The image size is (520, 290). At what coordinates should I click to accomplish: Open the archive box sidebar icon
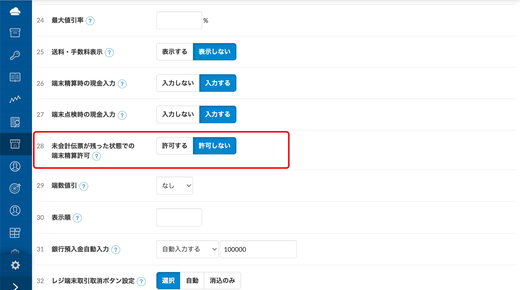coord(15,33)
